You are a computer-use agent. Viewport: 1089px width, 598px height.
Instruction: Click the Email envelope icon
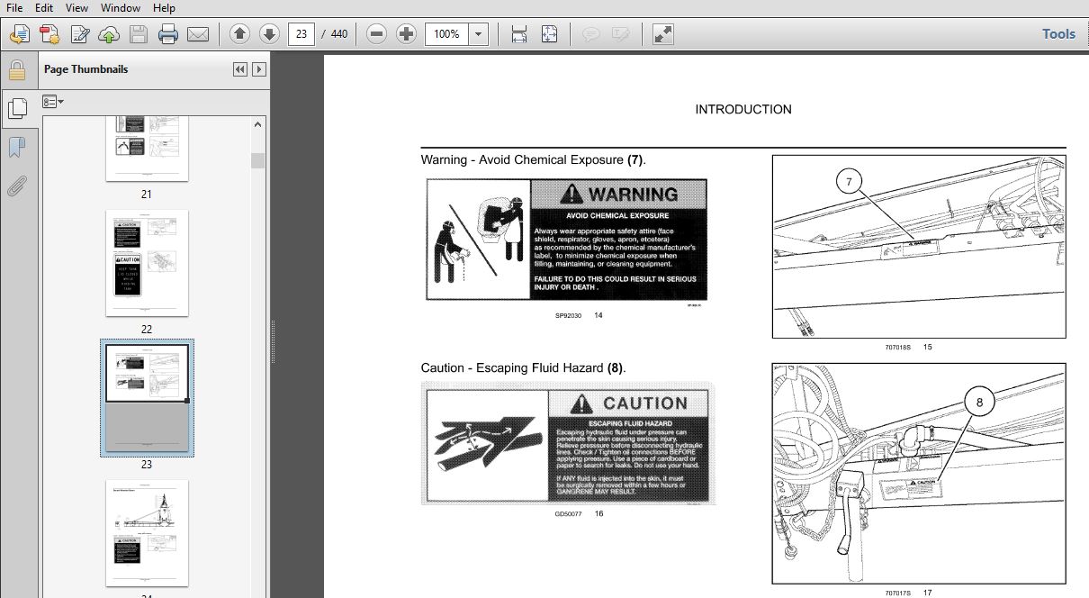pyautogui.click(x=198, y=34)
